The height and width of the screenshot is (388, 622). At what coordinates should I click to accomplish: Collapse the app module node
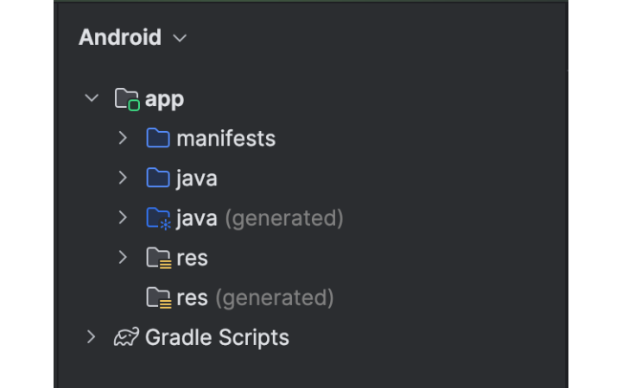pyautogui.click(x=92, y=98)
